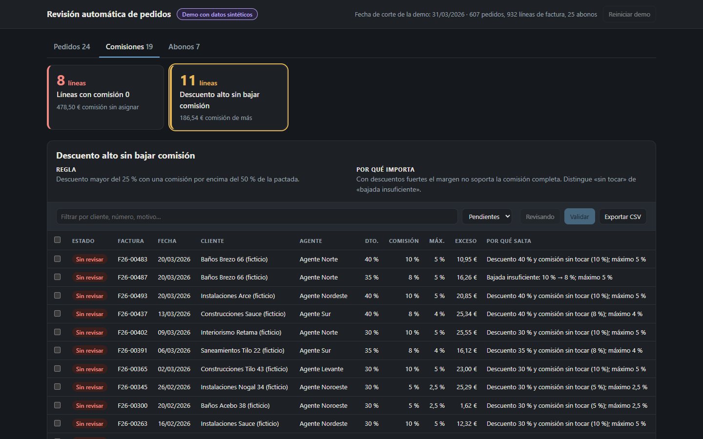The image size is (703, 439).
Task: Click the EXCESO column header
Action: tap(466, 241)
